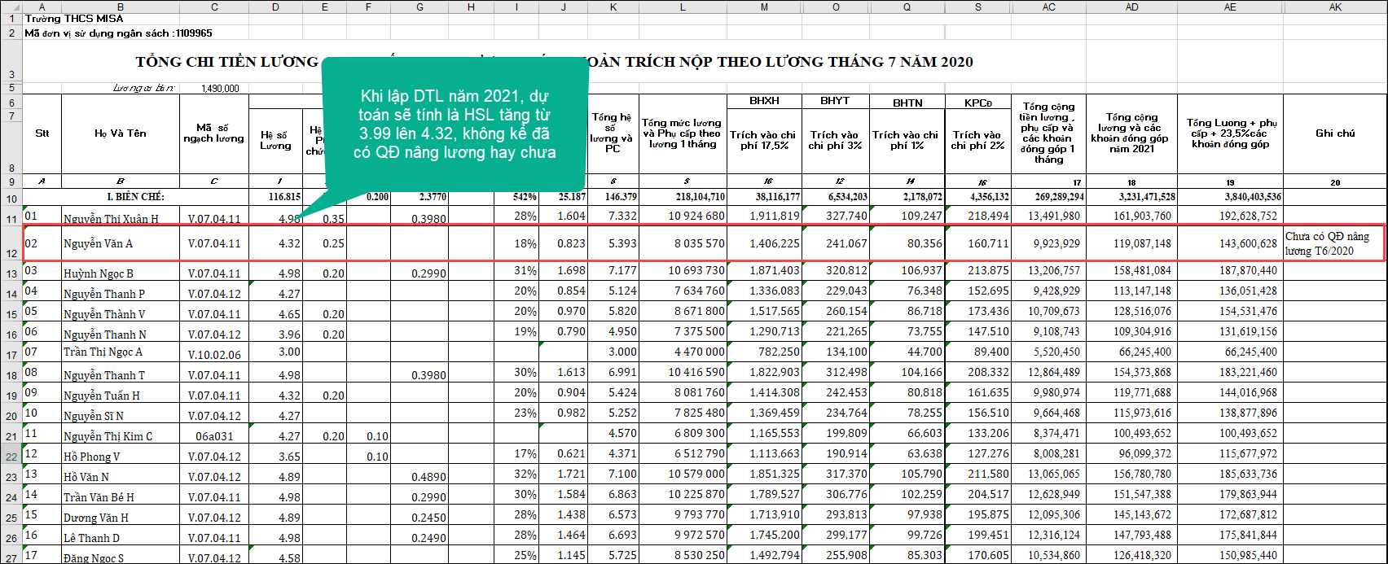The image size is (1388, 564).
Task: Select total coefficient cell 116.815
Action: 275,198
